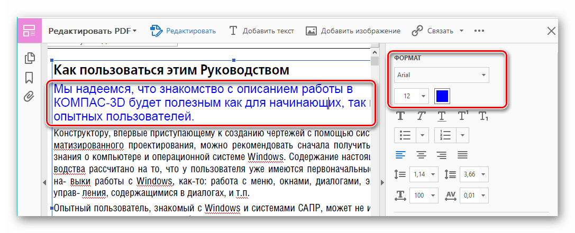The width and height of the screenshot is (575, 233).
Task: Open the font size 12 dropdown
Action: pyautogui.click(x=412, y=96)
